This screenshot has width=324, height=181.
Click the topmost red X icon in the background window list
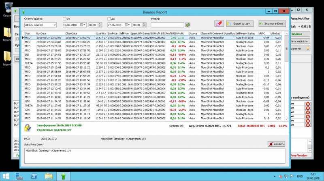coord(308,104)
